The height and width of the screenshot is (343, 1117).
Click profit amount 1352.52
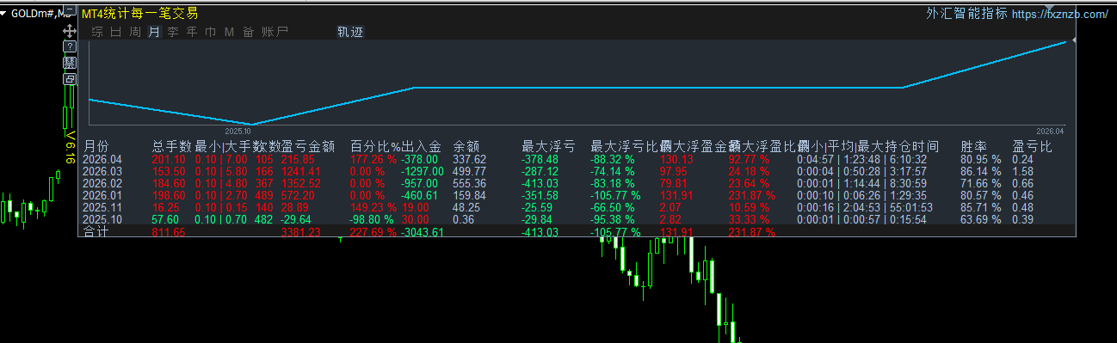pos(301,183)
